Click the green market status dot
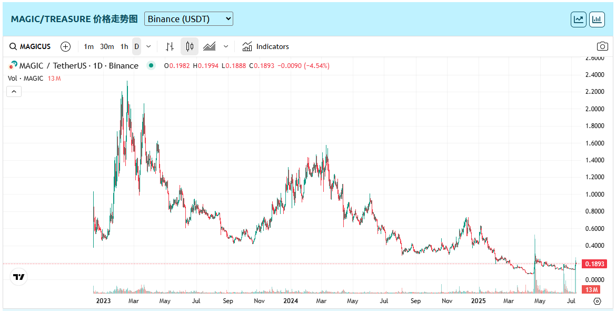616x311 pixels. click(x=151, y=66)
